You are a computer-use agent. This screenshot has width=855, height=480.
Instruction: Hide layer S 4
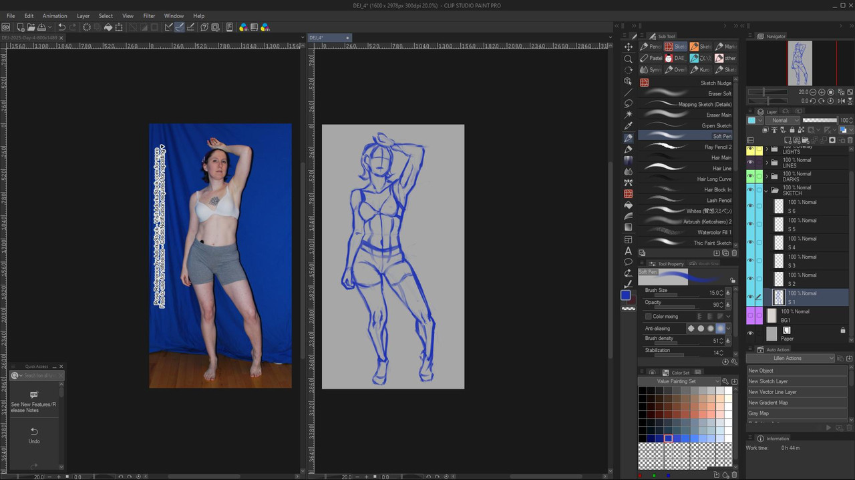750,243
